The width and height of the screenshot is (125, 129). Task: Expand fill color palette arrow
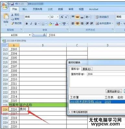coord(53,24)
